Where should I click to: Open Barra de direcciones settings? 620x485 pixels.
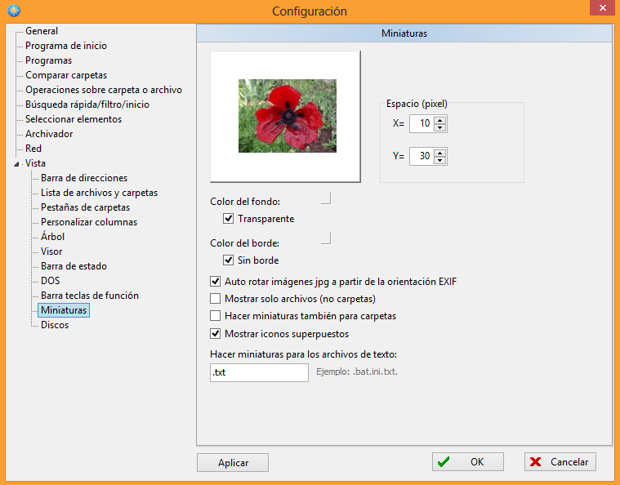click(x=84, y=178)
